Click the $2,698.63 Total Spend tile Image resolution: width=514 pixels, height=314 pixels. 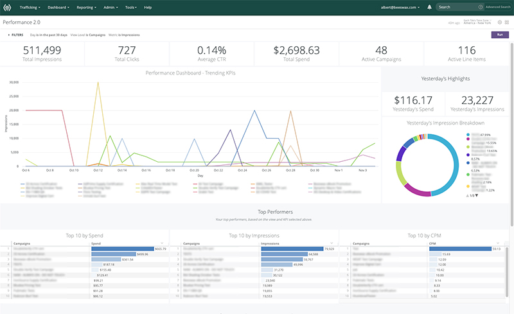click(x=297, y=54)
